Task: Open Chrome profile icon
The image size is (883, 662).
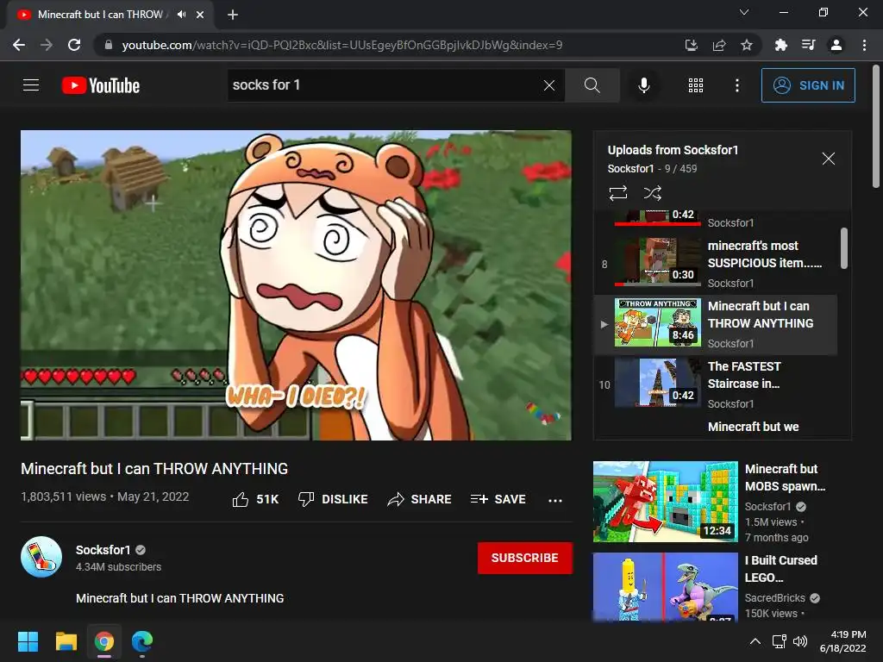Action: (x=836, y=45)
